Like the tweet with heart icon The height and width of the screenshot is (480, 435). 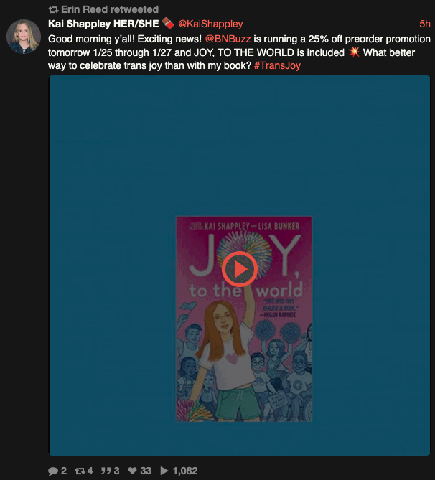pos(132,471)
